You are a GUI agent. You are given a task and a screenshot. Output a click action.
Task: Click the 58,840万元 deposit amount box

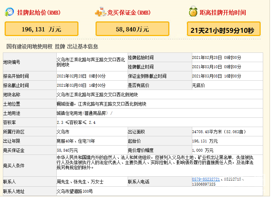132,29
